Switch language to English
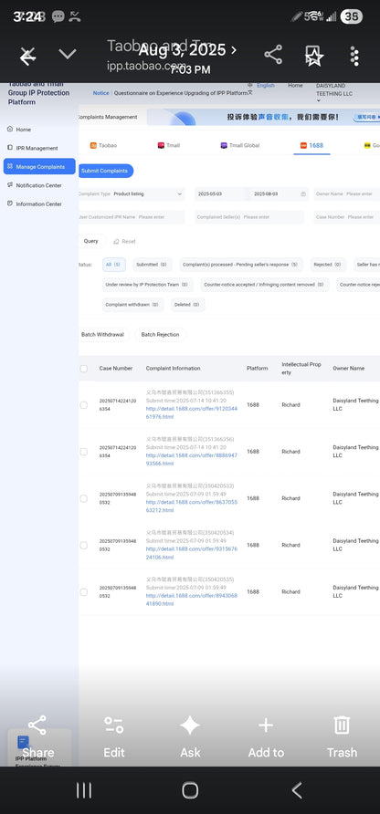This screenshot has width=380, height=814. pos(266,85)
